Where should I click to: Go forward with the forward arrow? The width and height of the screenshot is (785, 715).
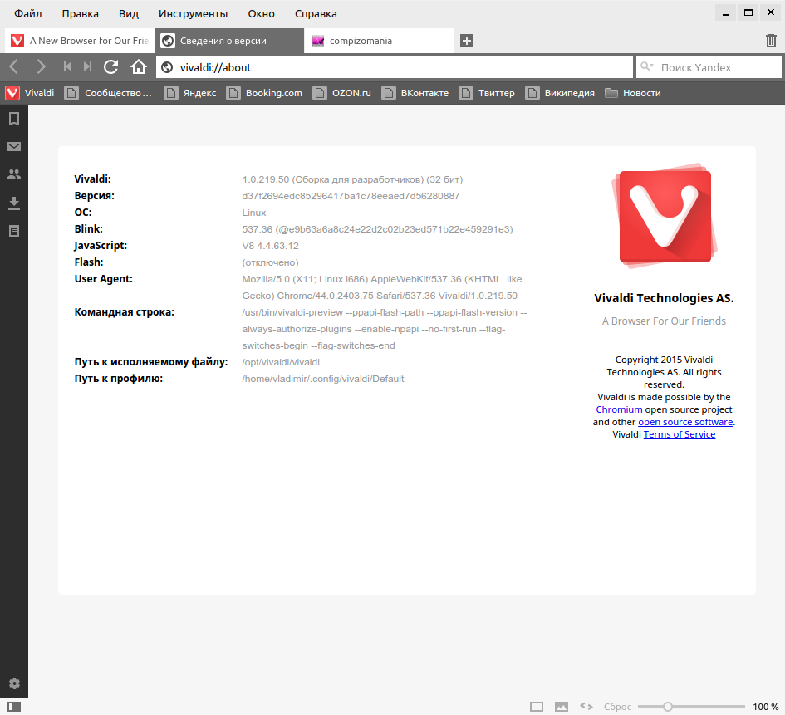[x=41, y=66]
